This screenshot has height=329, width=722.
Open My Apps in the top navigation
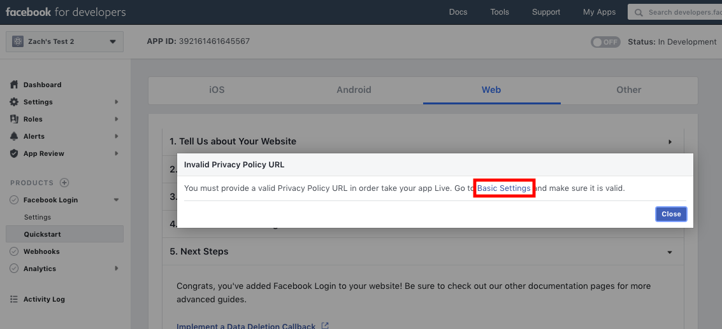599,13
